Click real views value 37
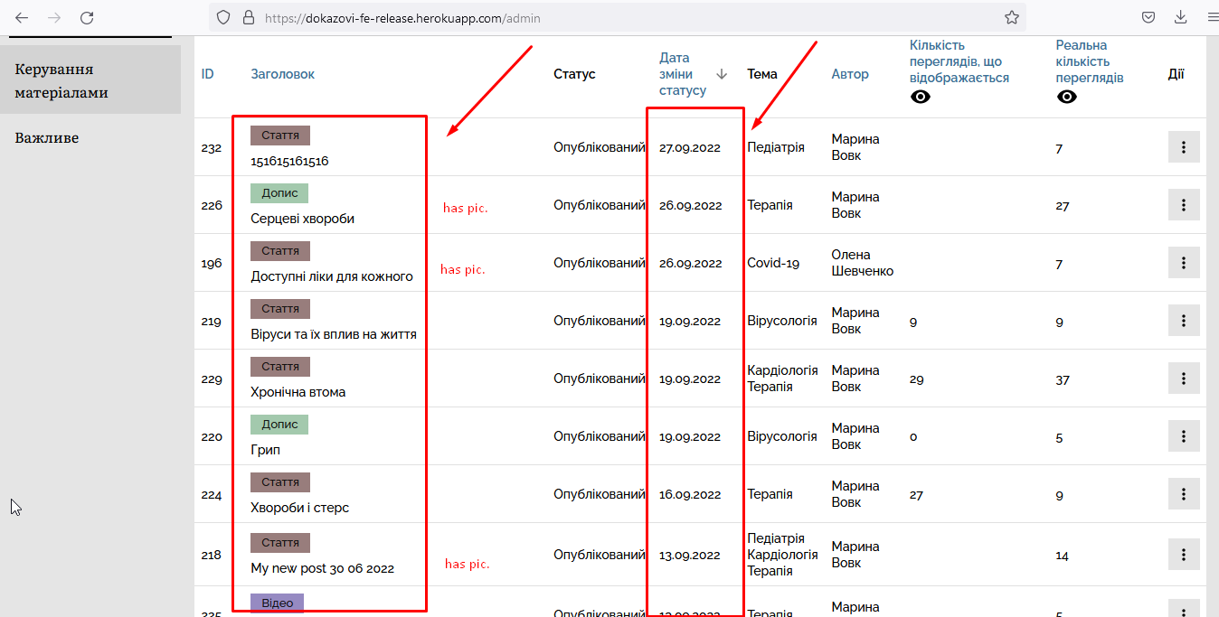The image size is (1219, 617). point(1063,379)
